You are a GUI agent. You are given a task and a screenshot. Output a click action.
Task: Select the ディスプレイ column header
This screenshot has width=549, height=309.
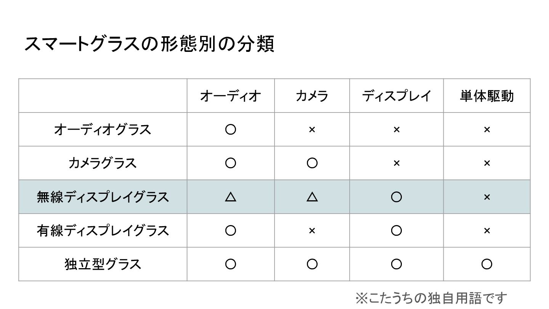coord(396,96)
